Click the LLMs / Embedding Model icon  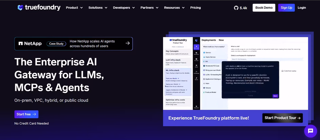(x=204, y=75)
